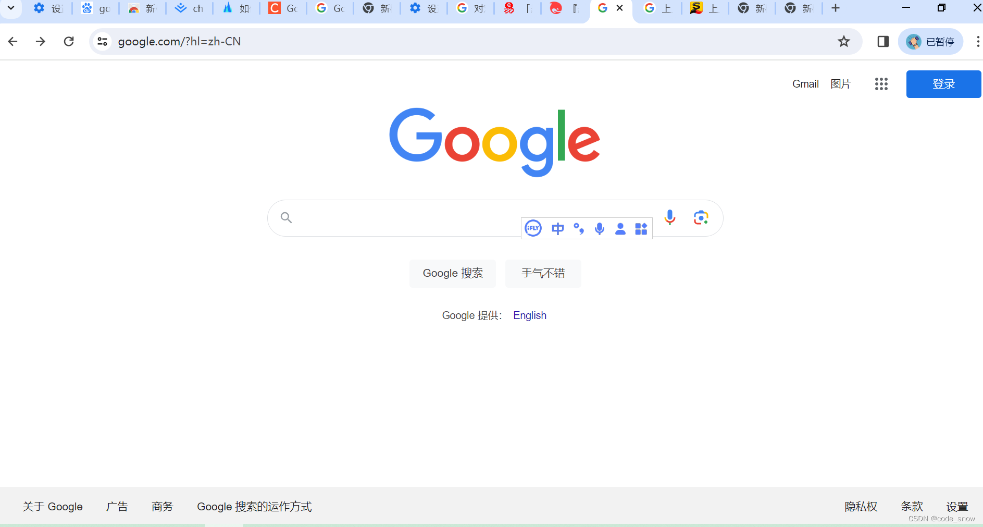Open 商务 footer link
Image resolution: width=983 pixels, height=527 pixels.
coord(163,507)
